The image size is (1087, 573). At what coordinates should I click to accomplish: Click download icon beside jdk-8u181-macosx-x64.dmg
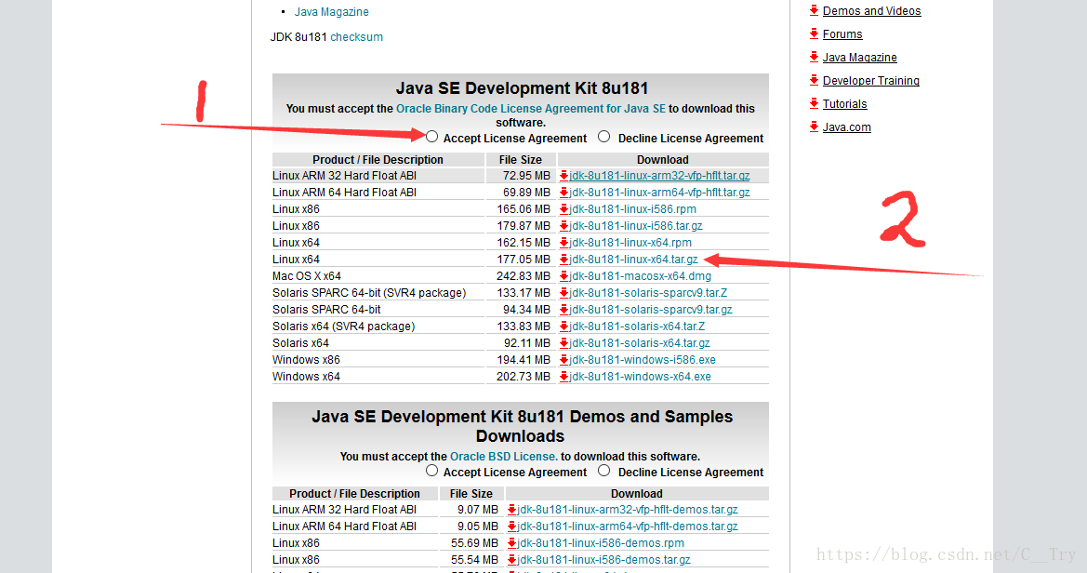[564, 276]
